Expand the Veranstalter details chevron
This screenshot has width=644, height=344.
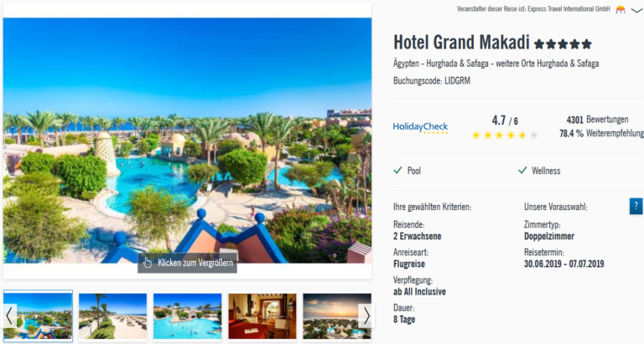coord(637,10)
